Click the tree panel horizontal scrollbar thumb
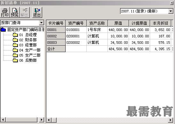The width and height of the screenshot is (175, 124). pyautogui.click(x=21, y=120)
